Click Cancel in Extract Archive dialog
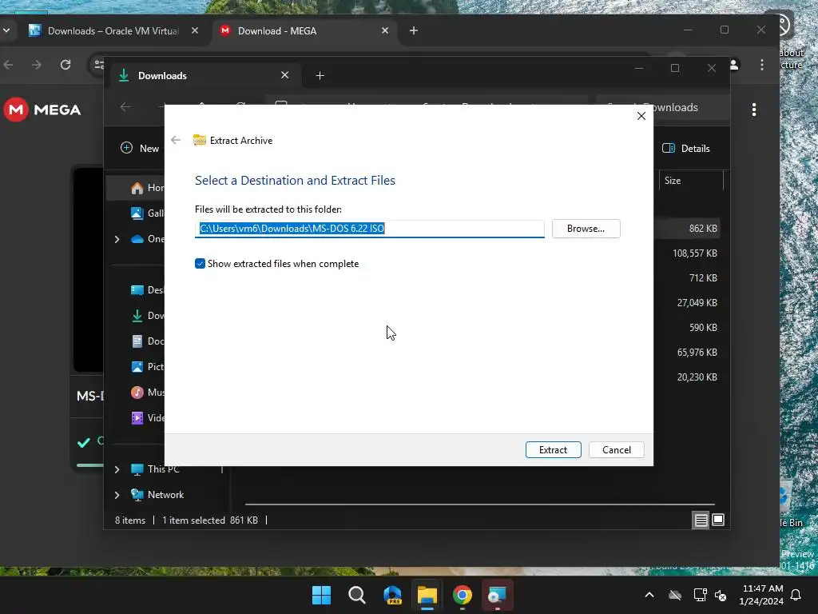The height and width of the screenshot is (614, 818). tap(616, 449)
